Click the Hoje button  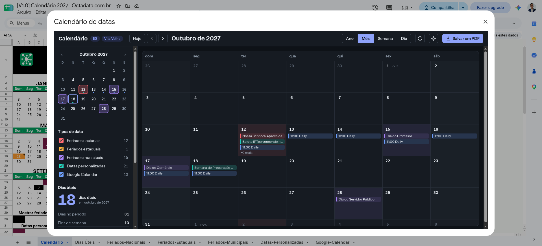pos(137,38)
